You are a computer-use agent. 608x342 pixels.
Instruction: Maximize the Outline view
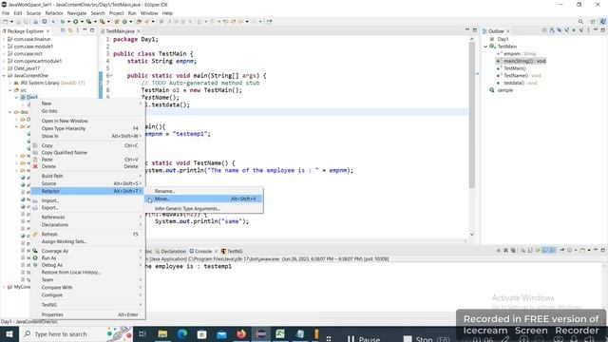coord(603,30)
